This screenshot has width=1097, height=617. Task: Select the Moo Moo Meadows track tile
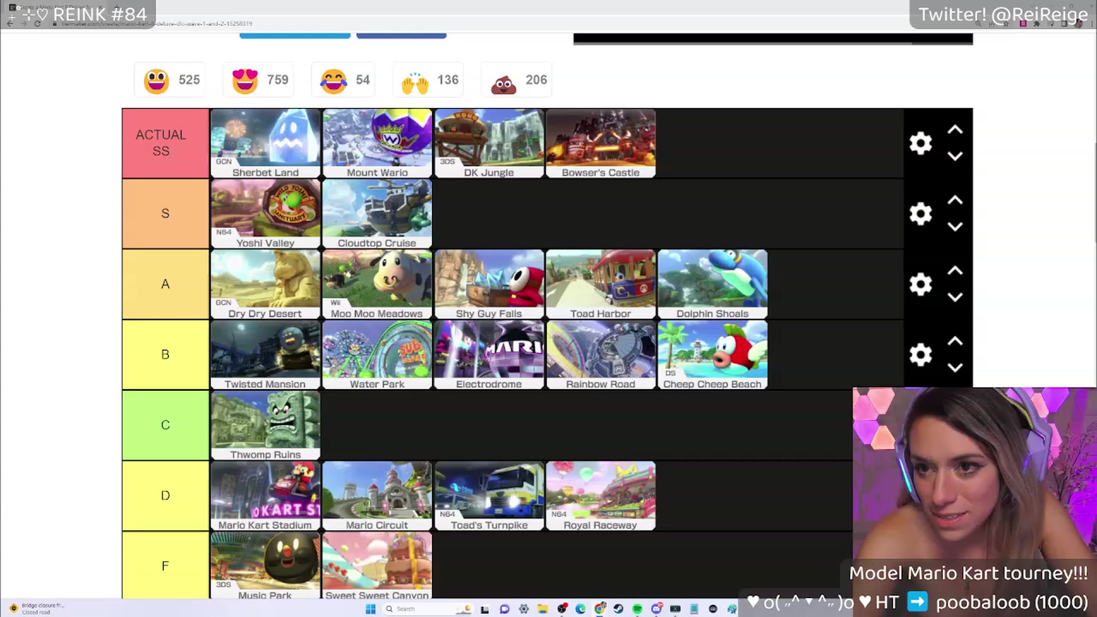click(x=377, y=284)
